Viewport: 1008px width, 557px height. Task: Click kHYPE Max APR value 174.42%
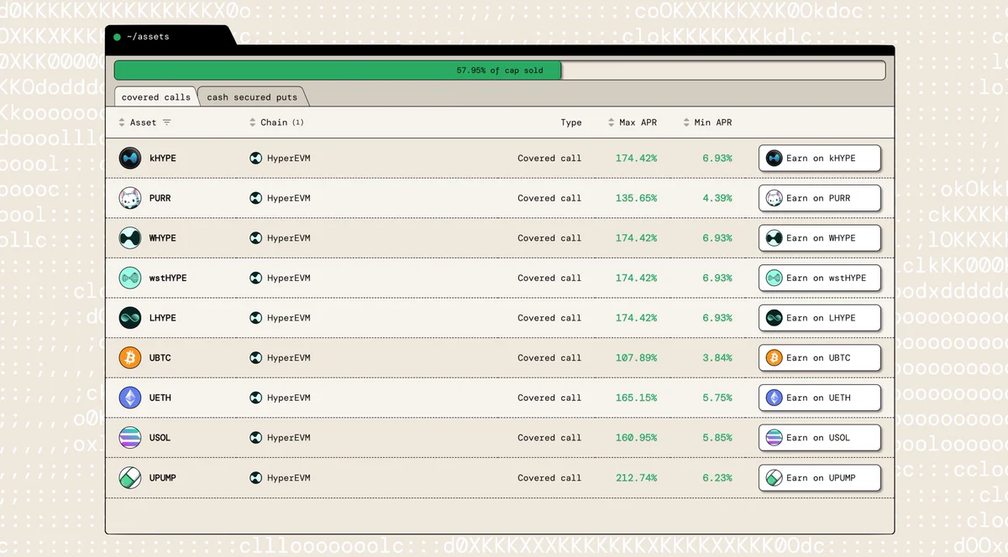pyautogui.click(x=636, y=158)
